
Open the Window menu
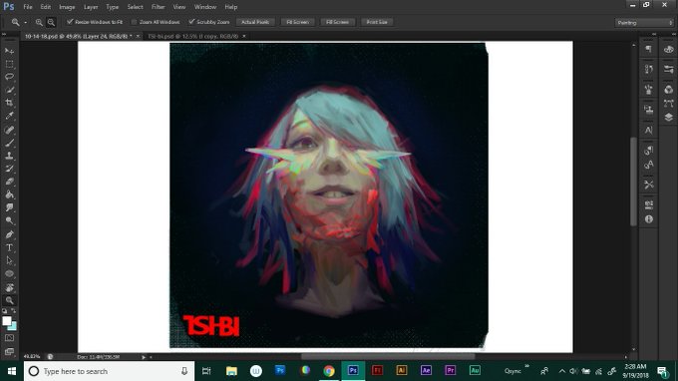[x=205, y=7]
